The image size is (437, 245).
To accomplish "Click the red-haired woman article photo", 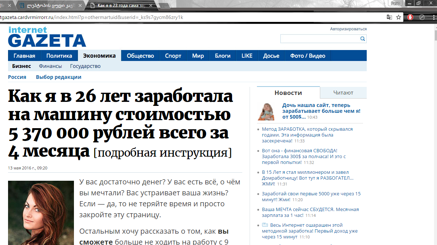I will pos(41,213).
